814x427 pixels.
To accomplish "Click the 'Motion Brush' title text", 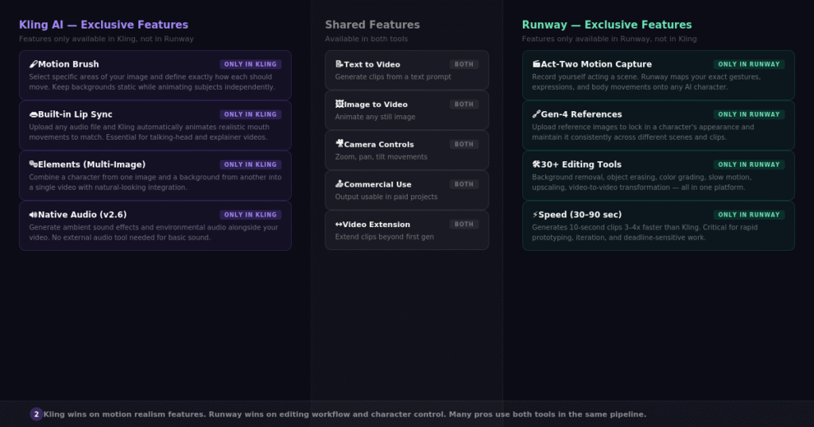I will [x=68, y=64].
